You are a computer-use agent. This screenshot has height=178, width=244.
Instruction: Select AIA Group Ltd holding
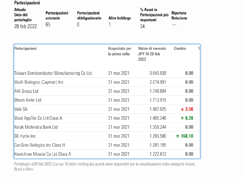(26, 91)
